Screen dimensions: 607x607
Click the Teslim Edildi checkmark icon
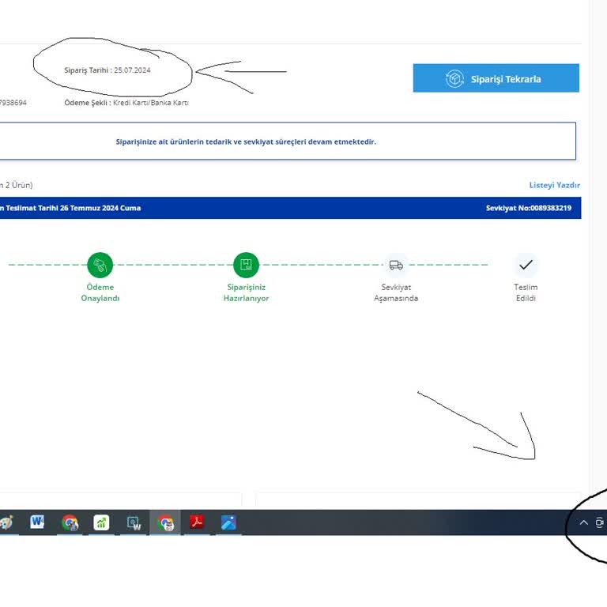click(526, 266)
